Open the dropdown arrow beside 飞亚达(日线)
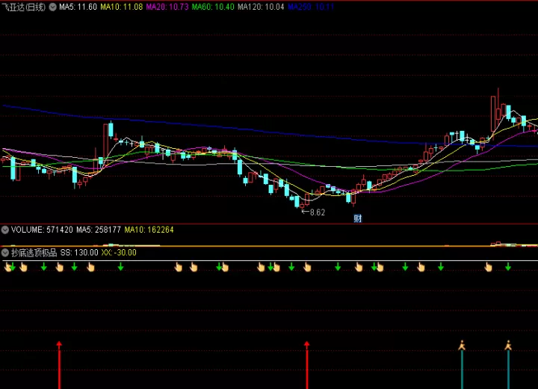The height and width of the screenshot is (389, 538). pos(52,7)
